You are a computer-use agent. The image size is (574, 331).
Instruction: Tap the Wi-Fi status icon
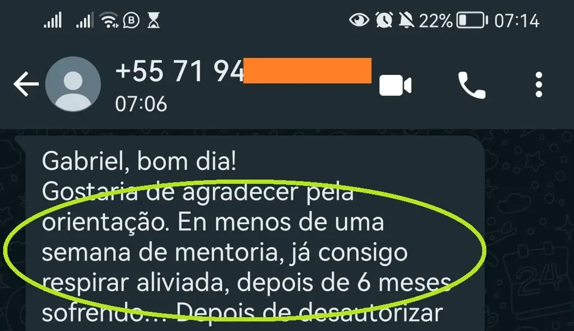point(109,20)
